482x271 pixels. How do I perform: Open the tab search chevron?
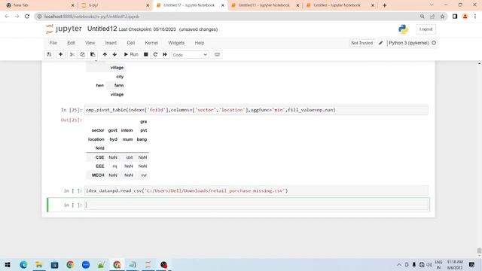[x=432, y=5]
